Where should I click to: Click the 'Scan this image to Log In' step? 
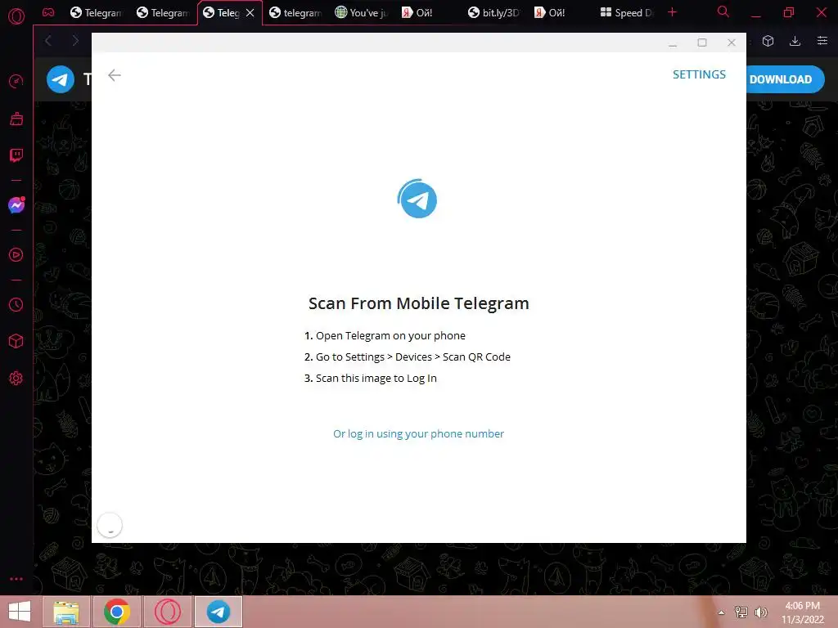point(376,378)
